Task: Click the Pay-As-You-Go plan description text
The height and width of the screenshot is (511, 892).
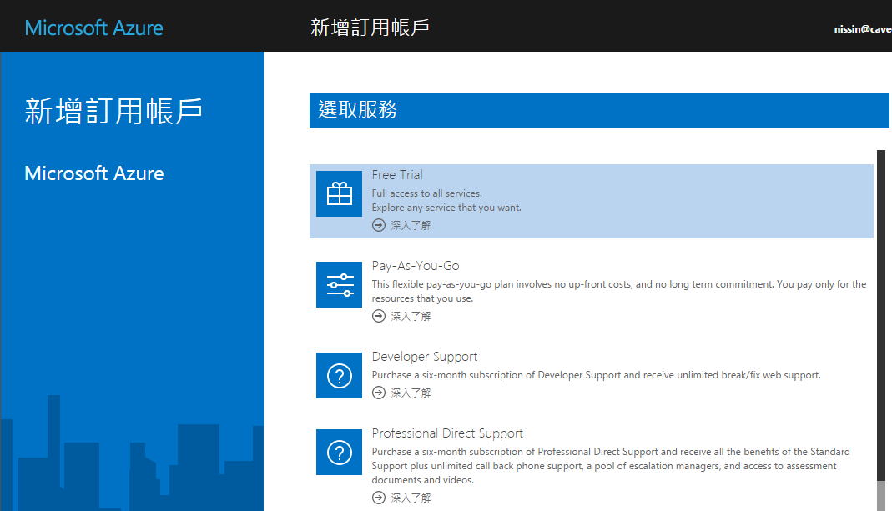Action: point(619,292)
